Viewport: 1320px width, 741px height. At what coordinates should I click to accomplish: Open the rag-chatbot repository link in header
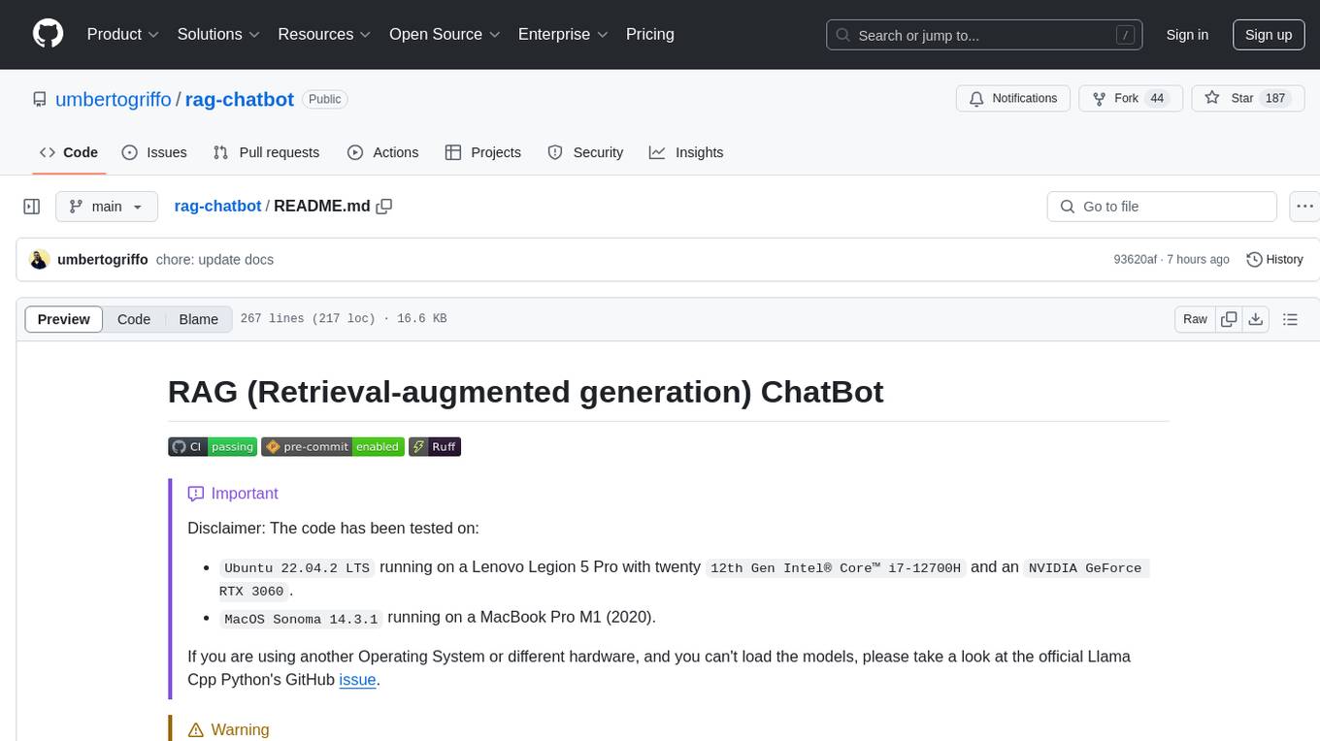click(x=240, y=99)
